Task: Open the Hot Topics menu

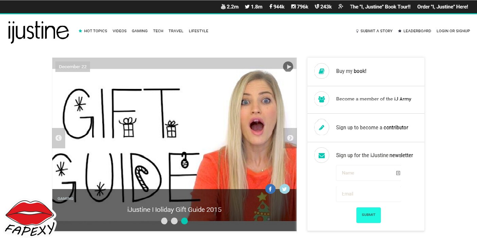Action: click(x=93, y=31)
